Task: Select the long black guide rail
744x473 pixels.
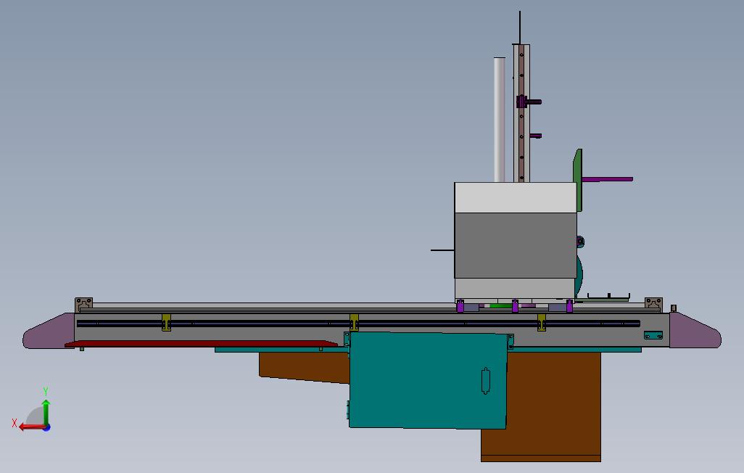Action: [358, 324]
